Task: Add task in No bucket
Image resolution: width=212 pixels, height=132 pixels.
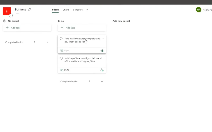Action: coord(27,28)
